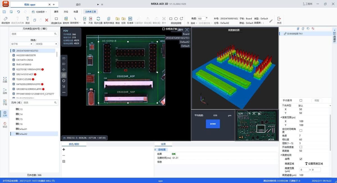This screenshot has height=183, width=337.
Task: Click the 调试程序 debug program icon
Action: coord(5,19)
